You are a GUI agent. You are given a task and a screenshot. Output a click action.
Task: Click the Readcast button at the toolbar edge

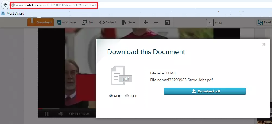click(264, 22)
